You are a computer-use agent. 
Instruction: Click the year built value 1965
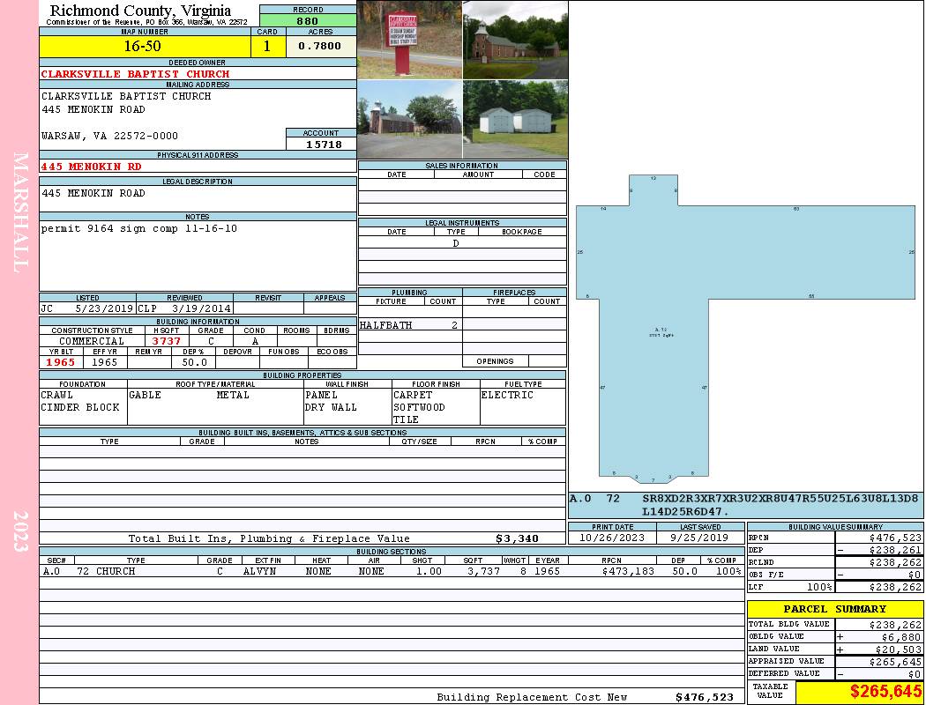click(62, 362)
